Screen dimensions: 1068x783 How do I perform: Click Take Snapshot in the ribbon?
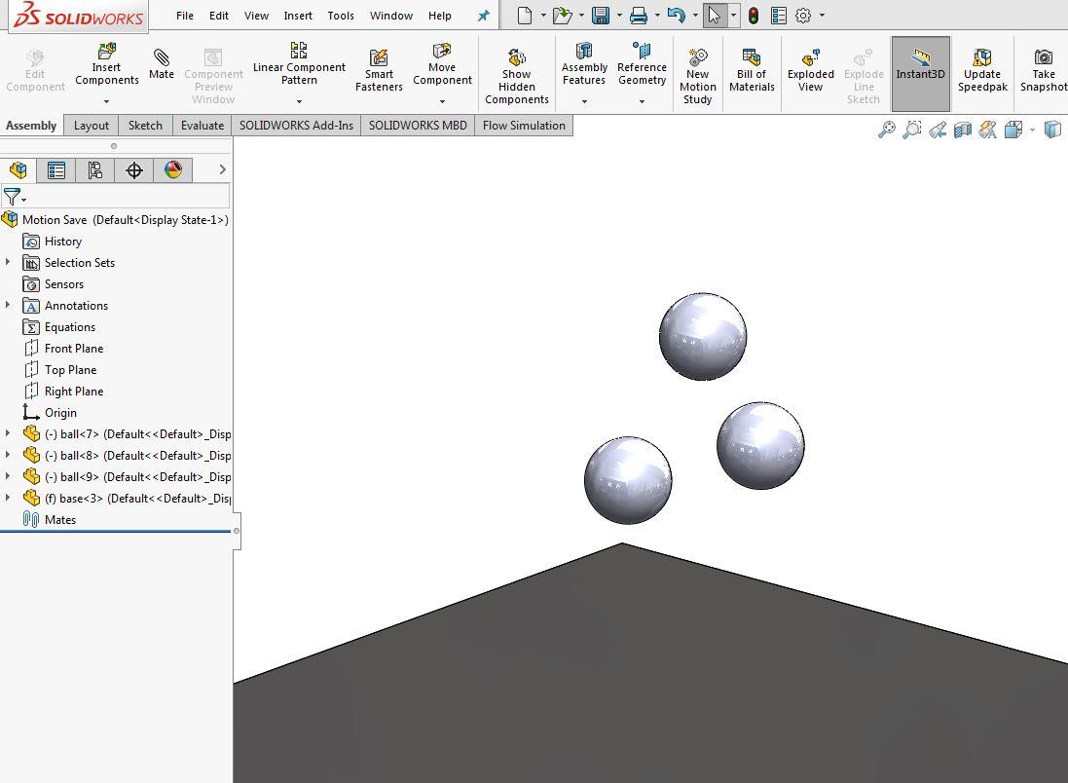pos(1043,73)
